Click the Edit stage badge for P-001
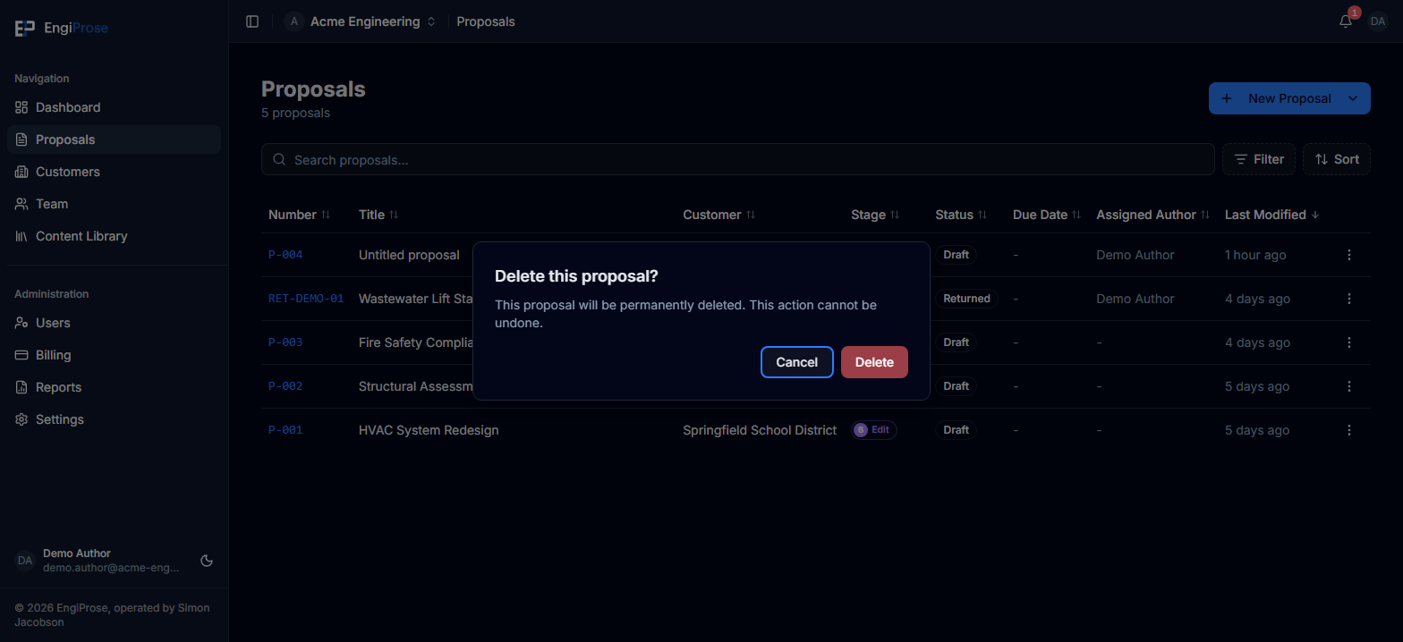Viewport: 1403px width, 642px height. (x=873, y=430)
